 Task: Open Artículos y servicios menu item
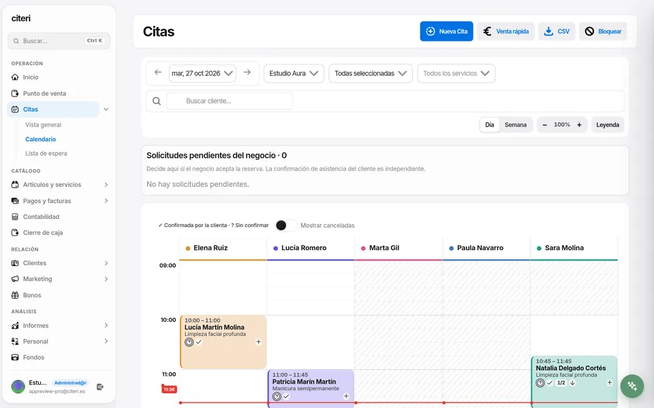click(52, 184)
